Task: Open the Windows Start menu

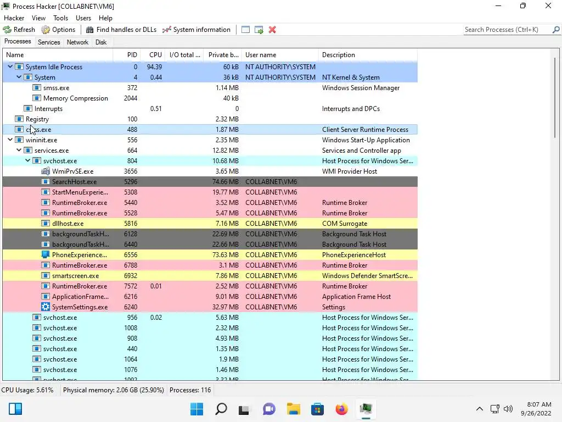Action: [196, 409]
